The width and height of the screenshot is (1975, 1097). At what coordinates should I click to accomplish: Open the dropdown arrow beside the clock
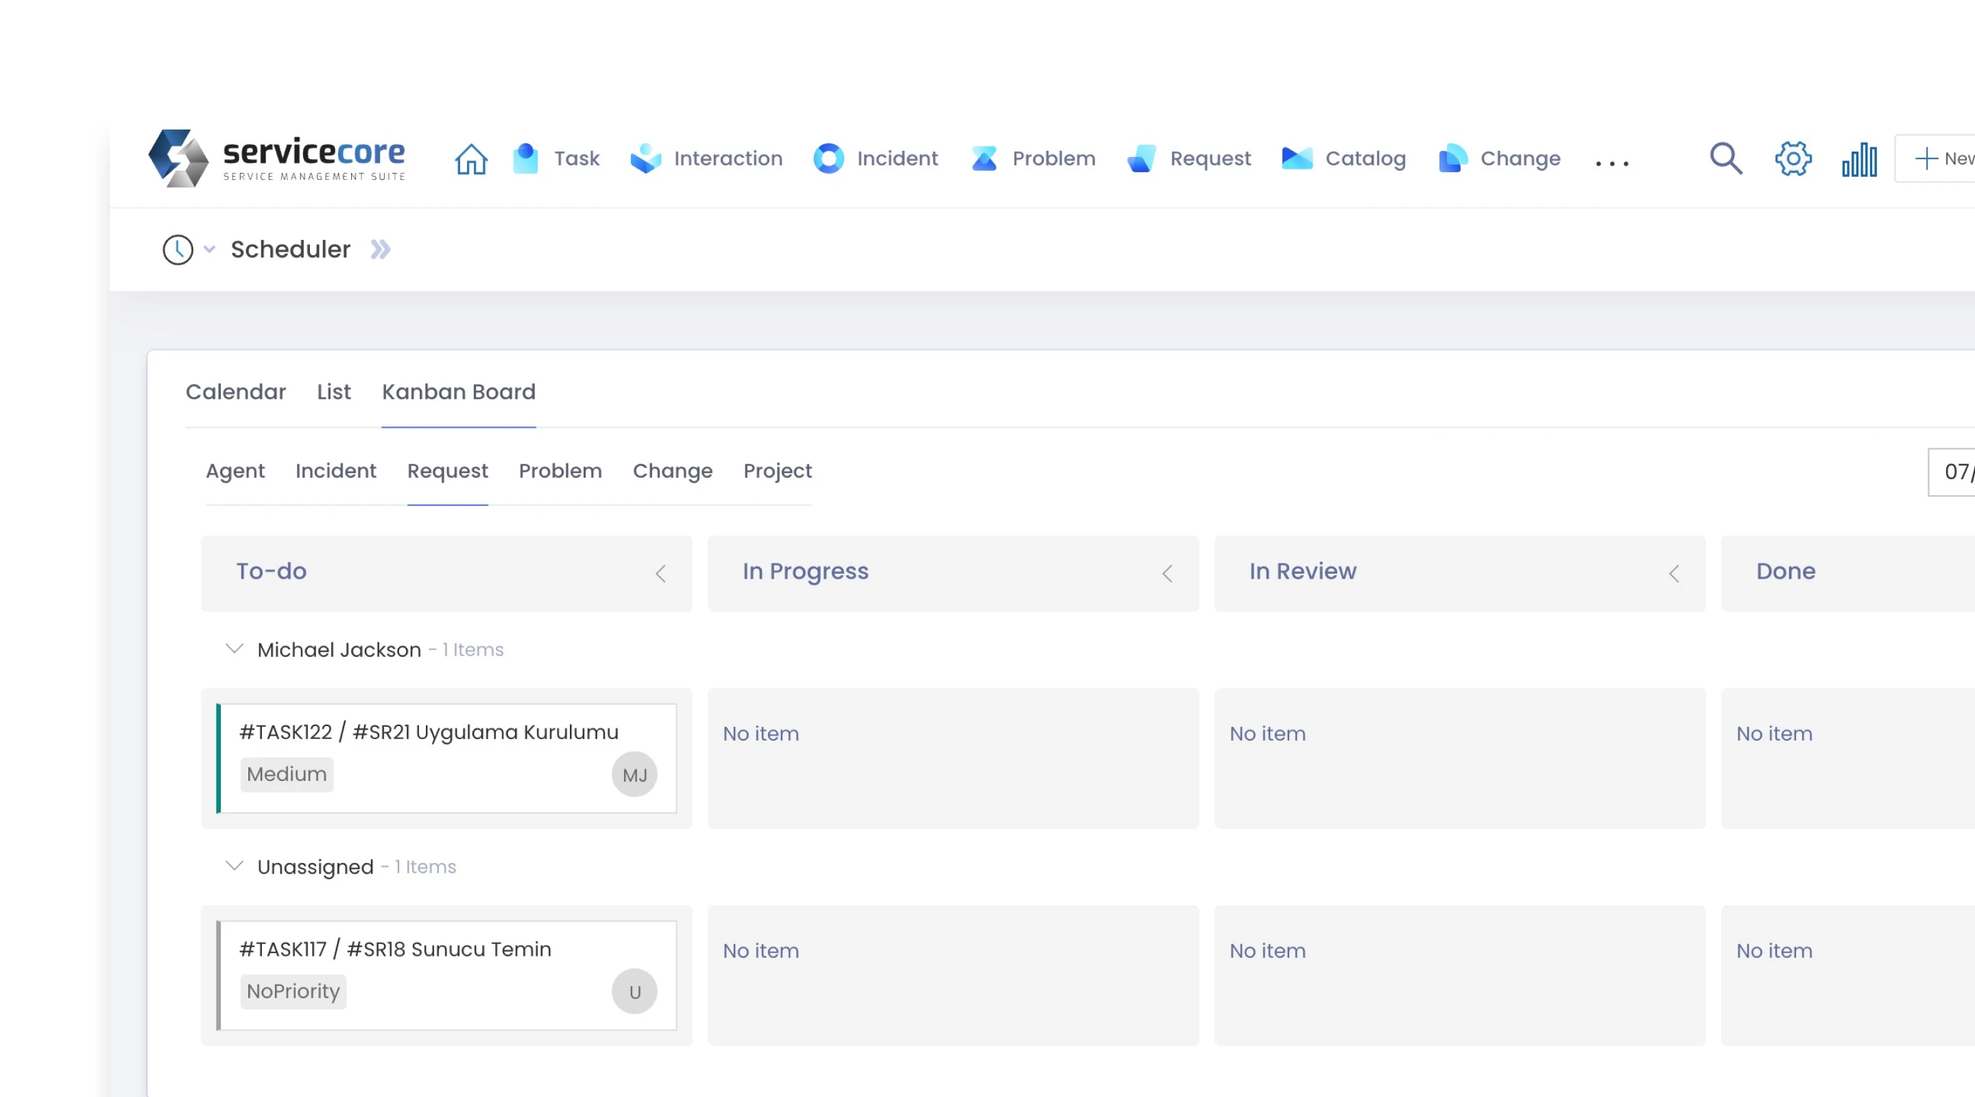(x=209, y=250)
